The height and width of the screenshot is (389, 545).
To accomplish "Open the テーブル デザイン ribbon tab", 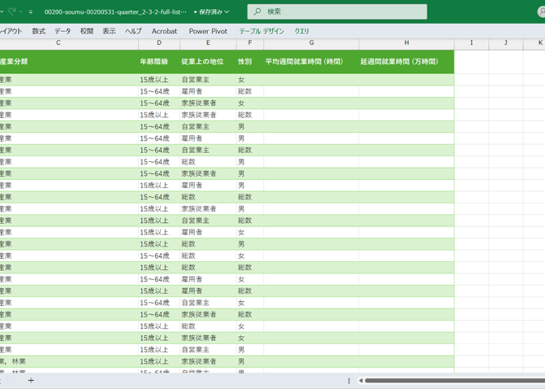I will point(261,31).
